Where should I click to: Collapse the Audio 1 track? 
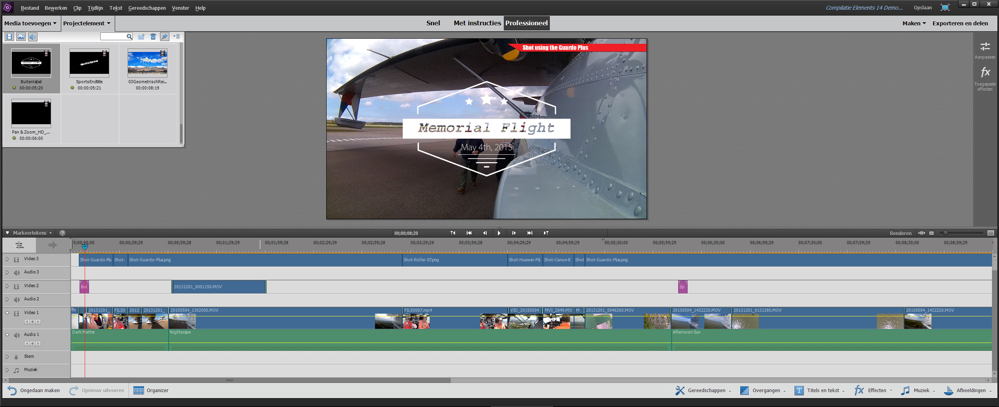(7, 335)
